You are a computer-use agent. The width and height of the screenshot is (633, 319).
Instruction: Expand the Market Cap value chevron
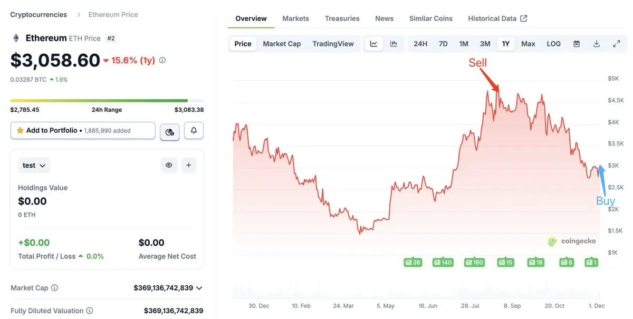tap(199, 288)
